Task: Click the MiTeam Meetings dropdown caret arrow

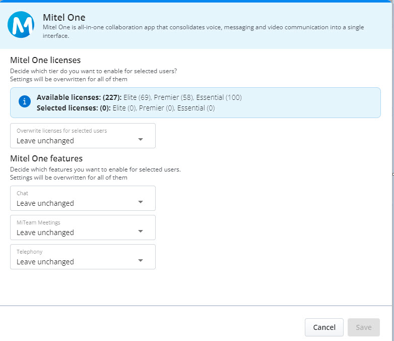Action: pos(141,231)
